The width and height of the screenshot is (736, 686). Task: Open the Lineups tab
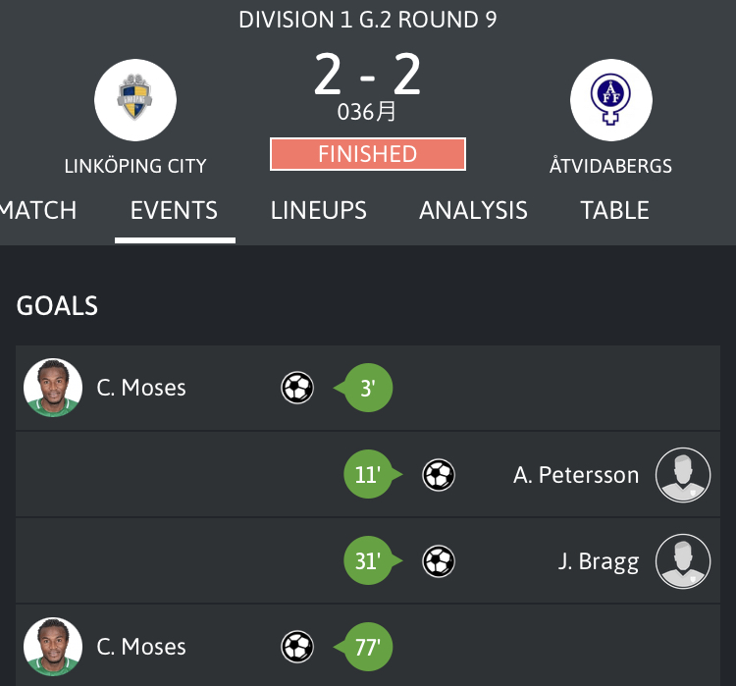pos(319,210)
